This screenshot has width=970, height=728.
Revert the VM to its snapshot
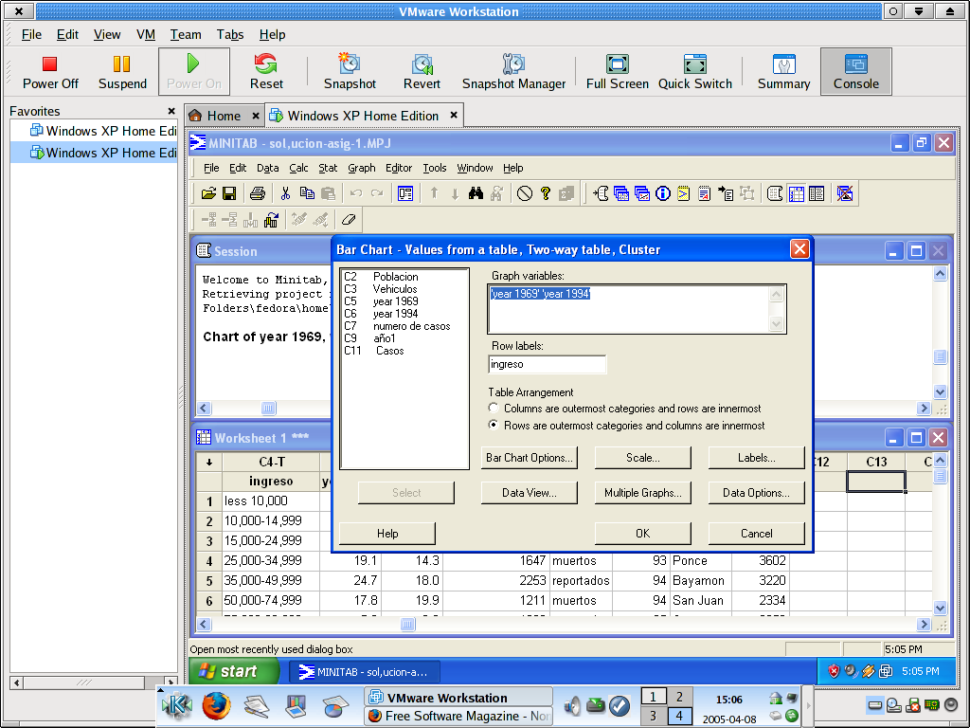point(422,72)
